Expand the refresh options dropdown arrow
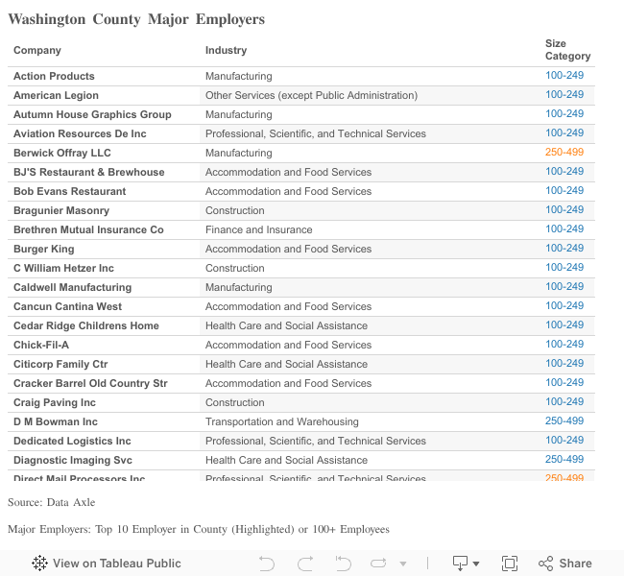The height and width of the screenshot is (576, 624). click(403, 564)
